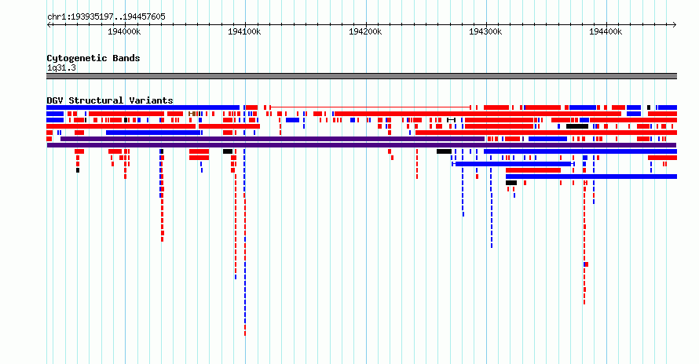
Task: Select the black variant bar left of 194100k below the purple bars
Action: click(228, 151)
